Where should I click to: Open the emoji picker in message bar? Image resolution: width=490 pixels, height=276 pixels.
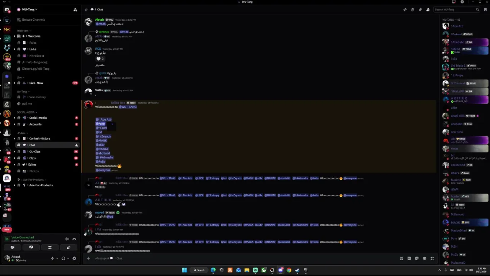tap(425, 258)
